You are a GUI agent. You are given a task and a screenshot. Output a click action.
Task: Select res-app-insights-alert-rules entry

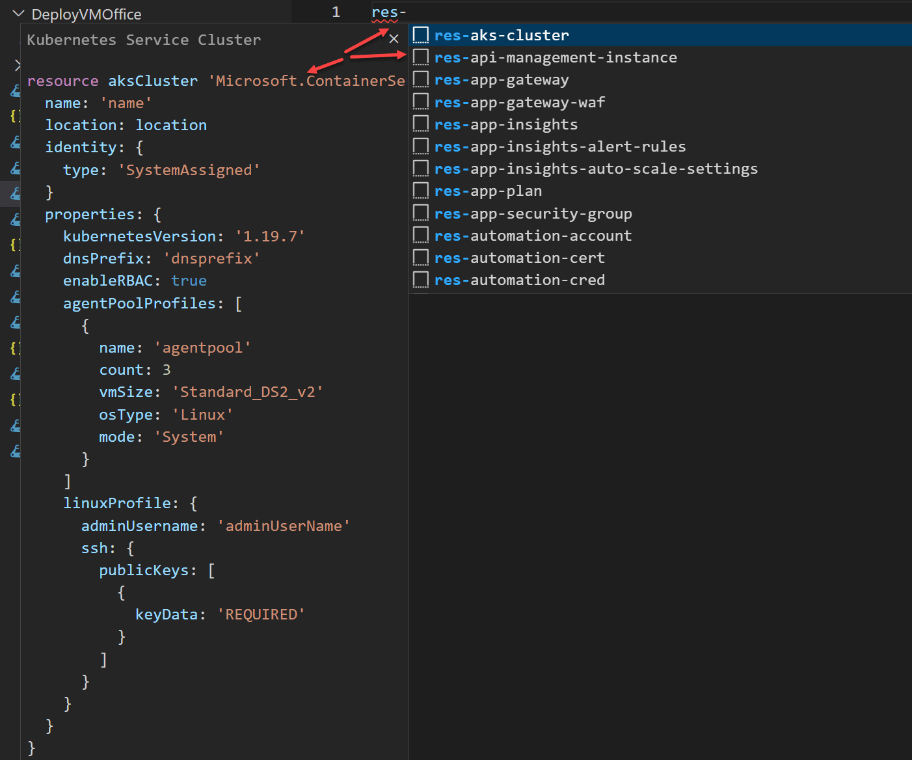660,146
